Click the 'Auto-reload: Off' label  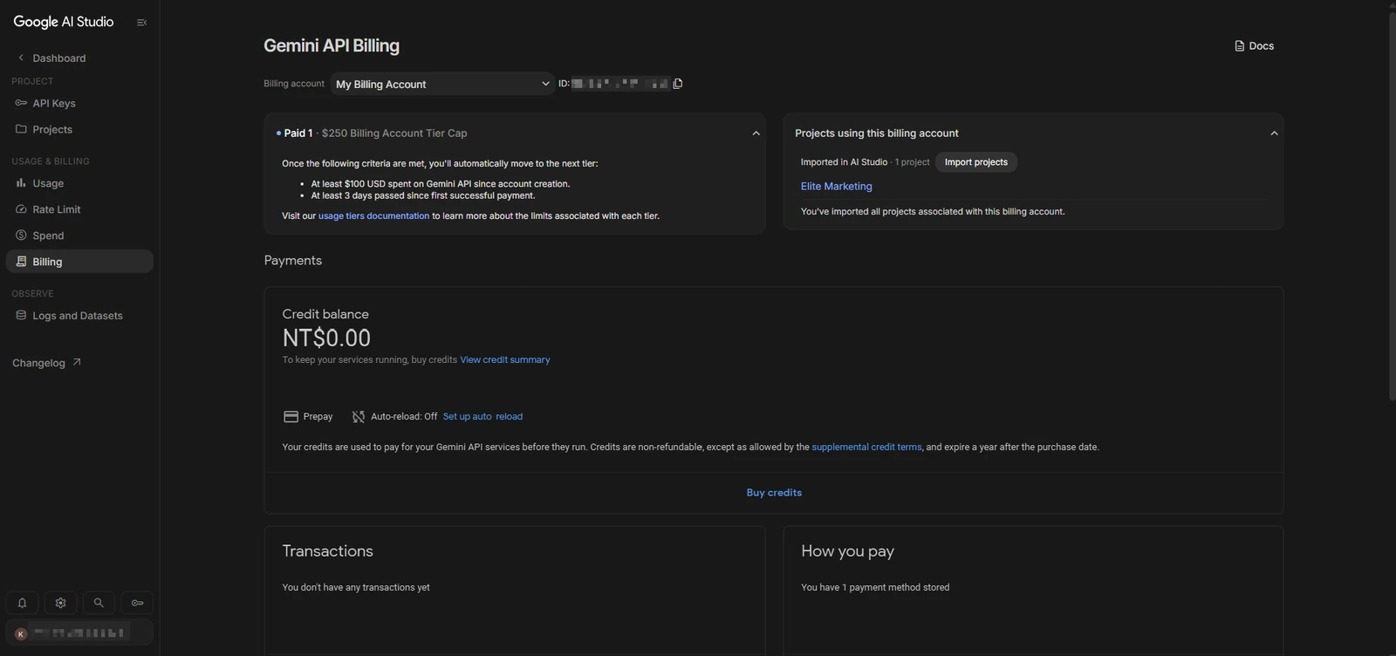[x=404, y=417]
